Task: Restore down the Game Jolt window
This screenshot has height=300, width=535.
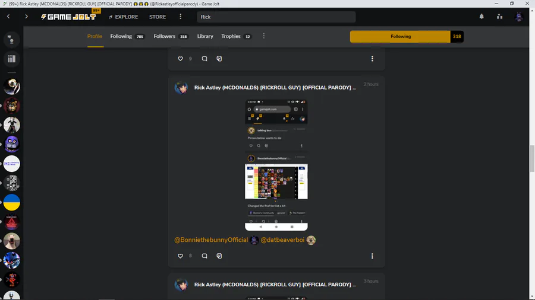Action: (x=512, y=4)
